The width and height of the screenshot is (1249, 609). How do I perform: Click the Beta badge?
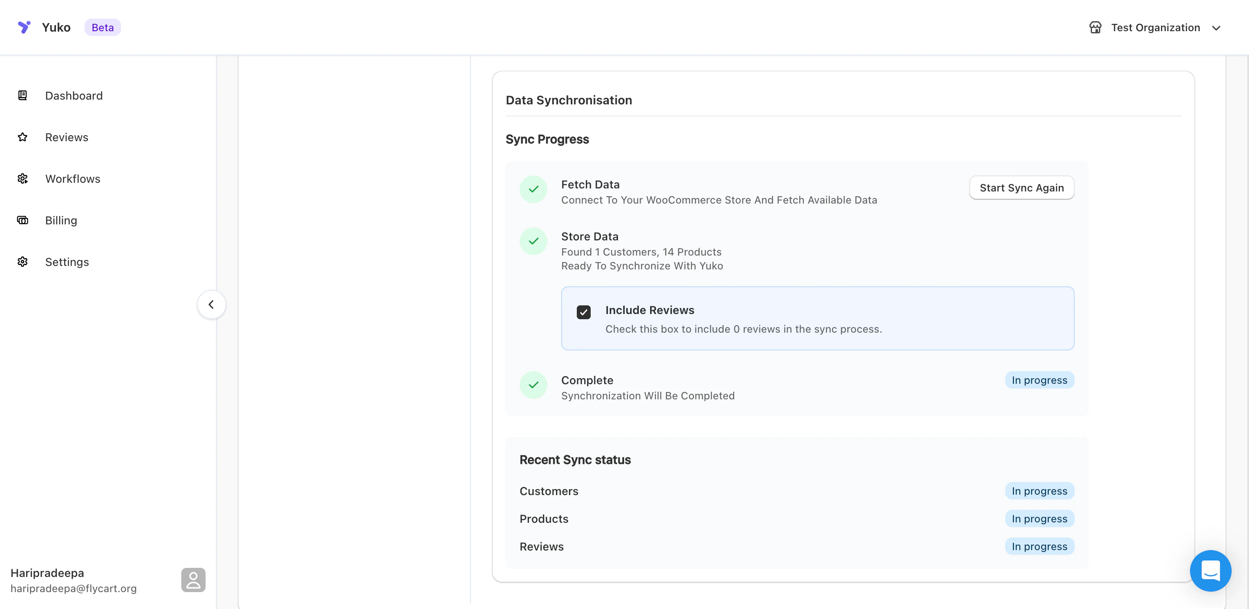(x=102, y=28)
